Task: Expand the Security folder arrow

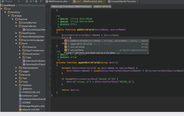Action: pyautogui.click(x=16, y=75)
